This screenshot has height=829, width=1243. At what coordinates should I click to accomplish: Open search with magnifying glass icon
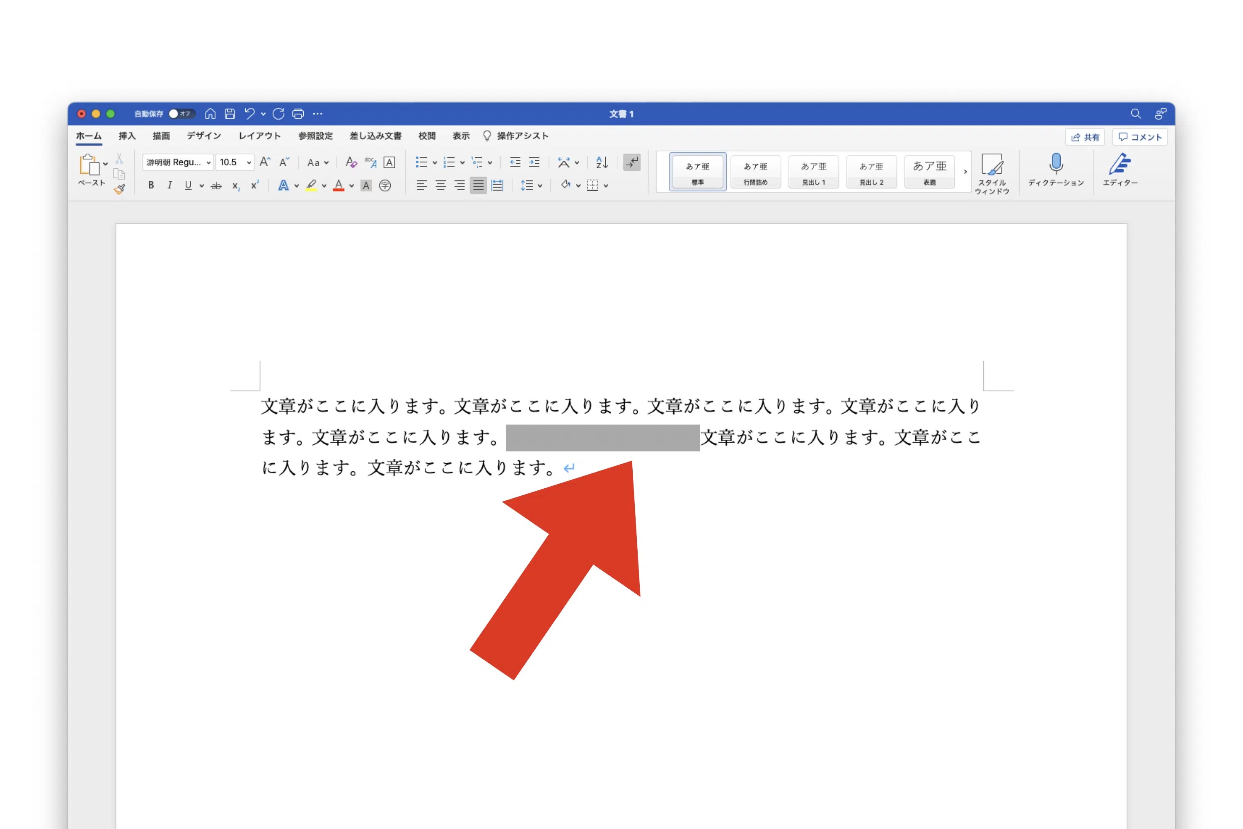pyautogui.click(x=1136, y=114)
